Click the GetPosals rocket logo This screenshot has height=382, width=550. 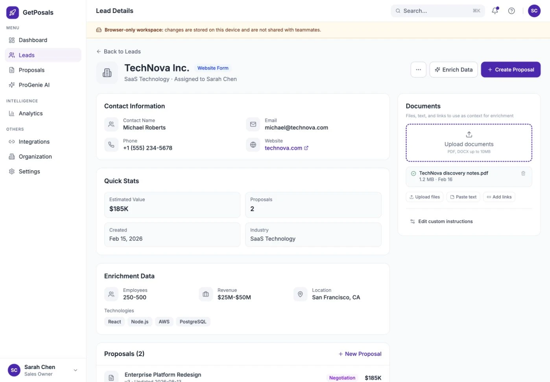point(13,13)
